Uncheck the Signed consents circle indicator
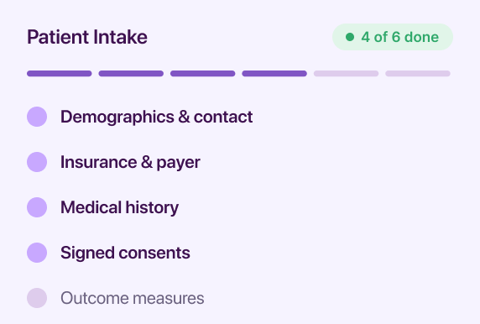The image size is (480, 324). point(37,253)
